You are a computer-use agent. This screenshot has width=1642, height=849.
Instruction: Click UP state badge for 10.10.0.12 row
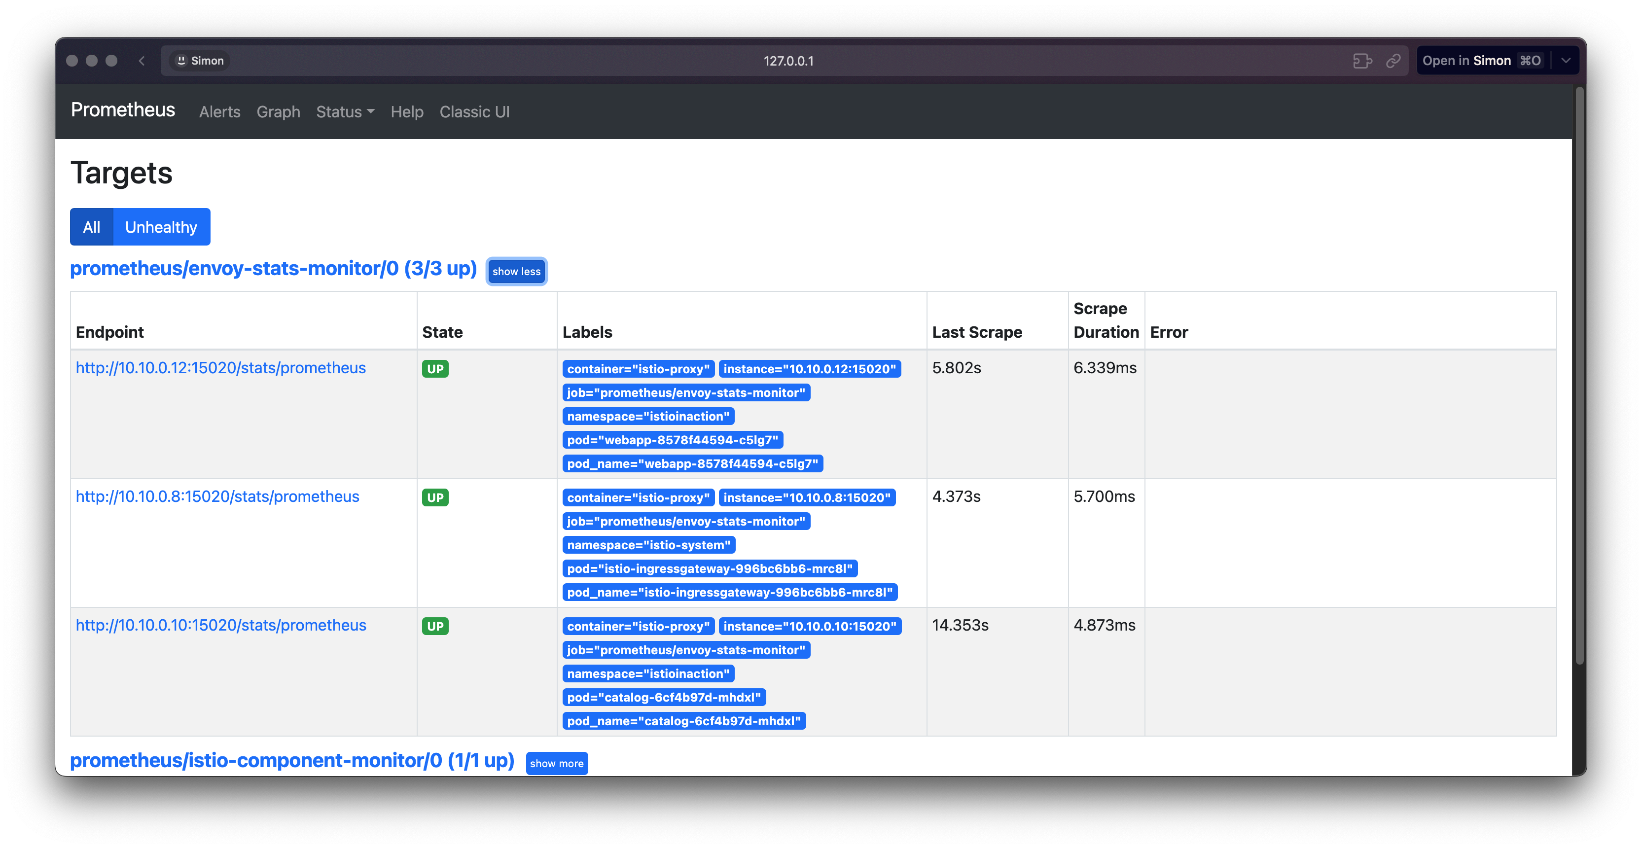point(435,368)
